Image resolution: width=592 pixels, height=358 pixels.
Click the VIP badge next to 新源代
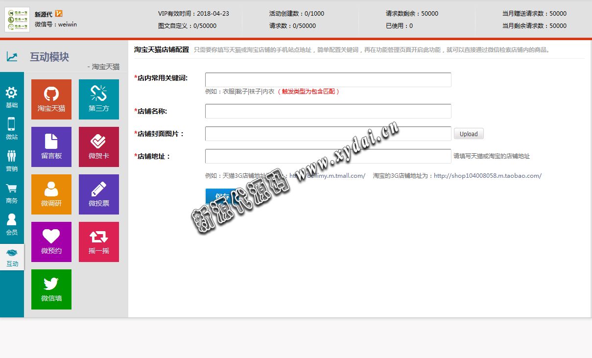pyautogui.click(x=59, y=14)
